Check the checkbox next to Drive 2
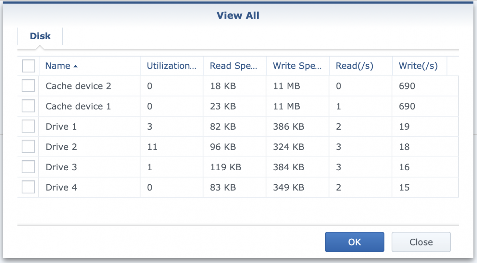Image resolution: width=477 pixels, height=263 pixels. tap(28, 146)
